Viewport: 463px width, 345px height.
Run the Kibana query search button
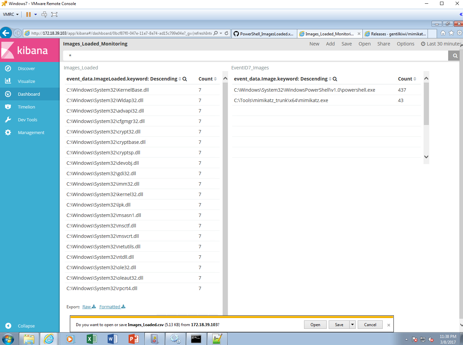click(x=455, y=56)
